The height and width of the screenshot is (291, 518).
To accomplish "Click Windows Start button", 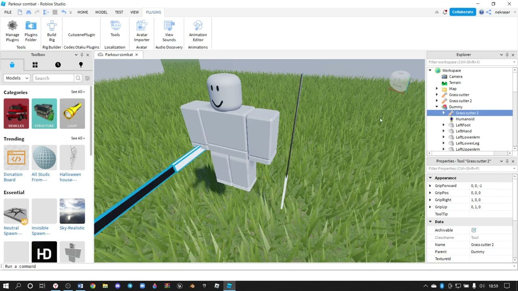I will click(6, 286).
